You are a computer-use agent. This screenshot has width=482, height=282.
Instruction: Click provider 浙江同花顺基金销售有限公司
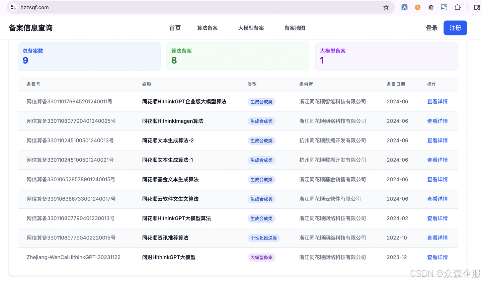[x=332, y=179]
